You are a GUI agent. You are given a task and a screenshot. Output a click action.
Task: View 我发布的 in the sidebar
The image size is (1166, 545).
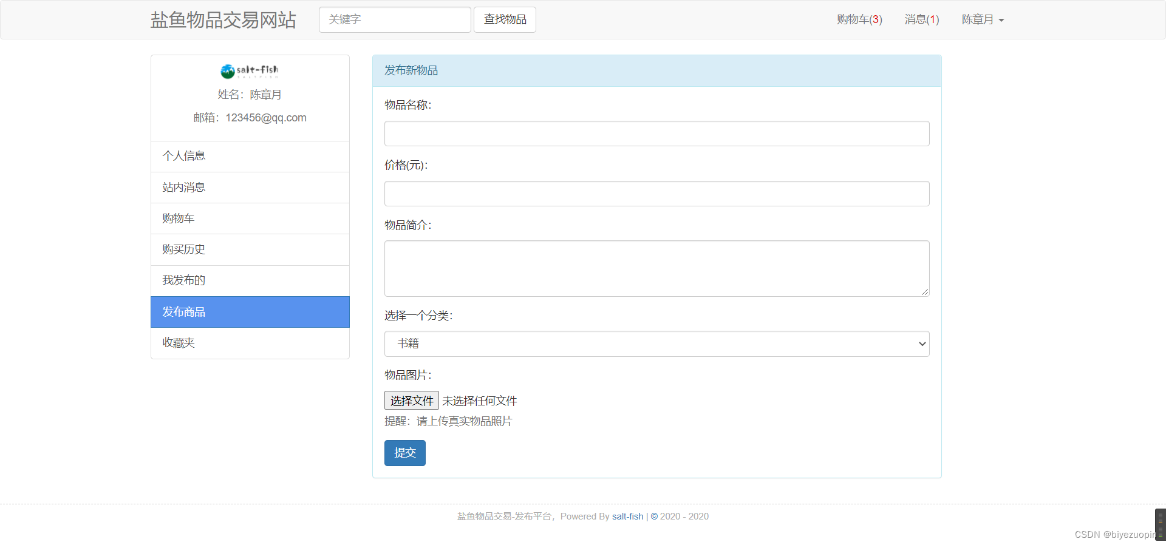pyautogui.click(x=250, y=281)
